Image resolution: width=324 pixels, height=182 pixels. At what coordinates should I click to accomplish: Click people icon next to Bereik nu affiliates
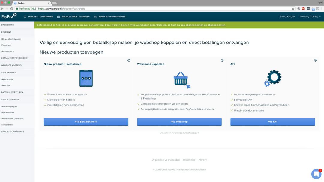click(95, 16)
